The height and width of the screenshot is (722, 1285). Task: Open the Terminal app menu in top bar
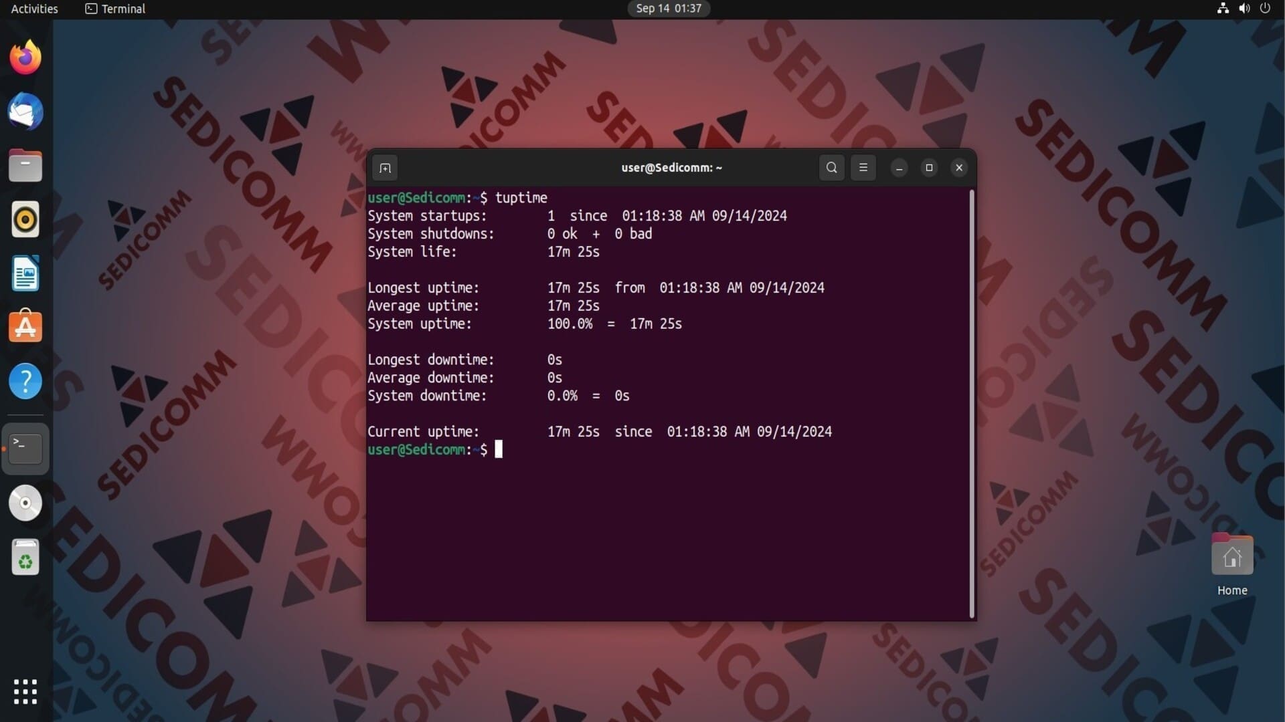tap(115, 9)
